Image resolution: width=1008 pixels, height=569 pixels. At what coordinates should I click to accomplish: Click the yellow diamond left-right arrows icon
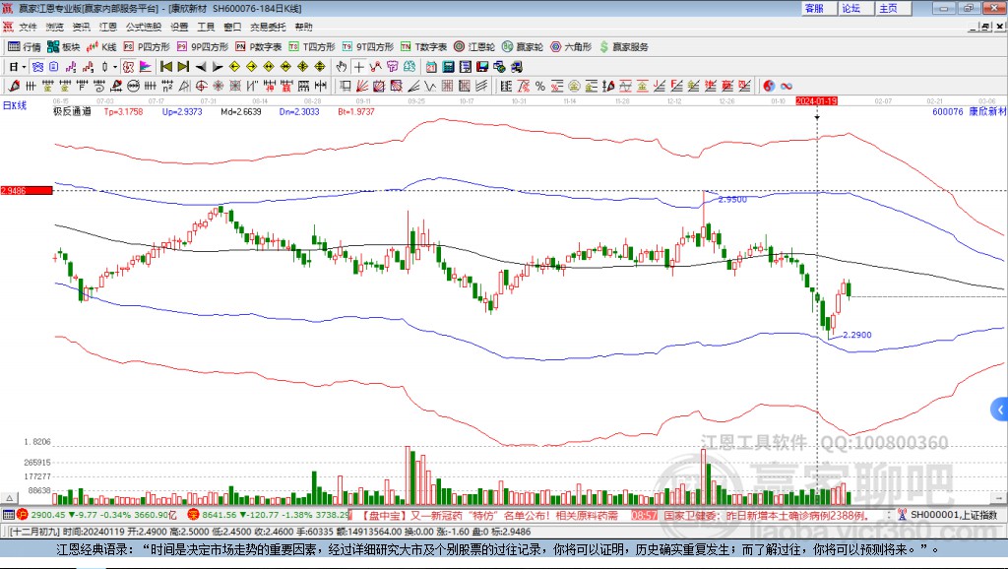click(x=269, y=67)
